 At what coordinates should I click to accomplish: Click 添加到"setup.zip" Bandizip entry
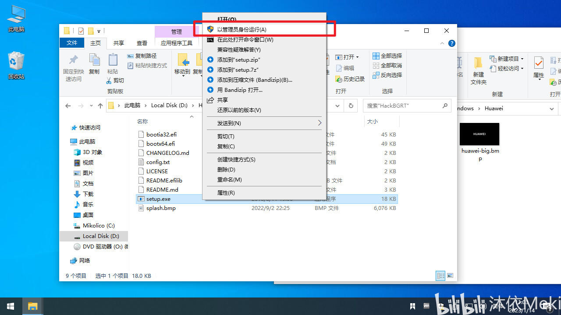tap(264, 59)
